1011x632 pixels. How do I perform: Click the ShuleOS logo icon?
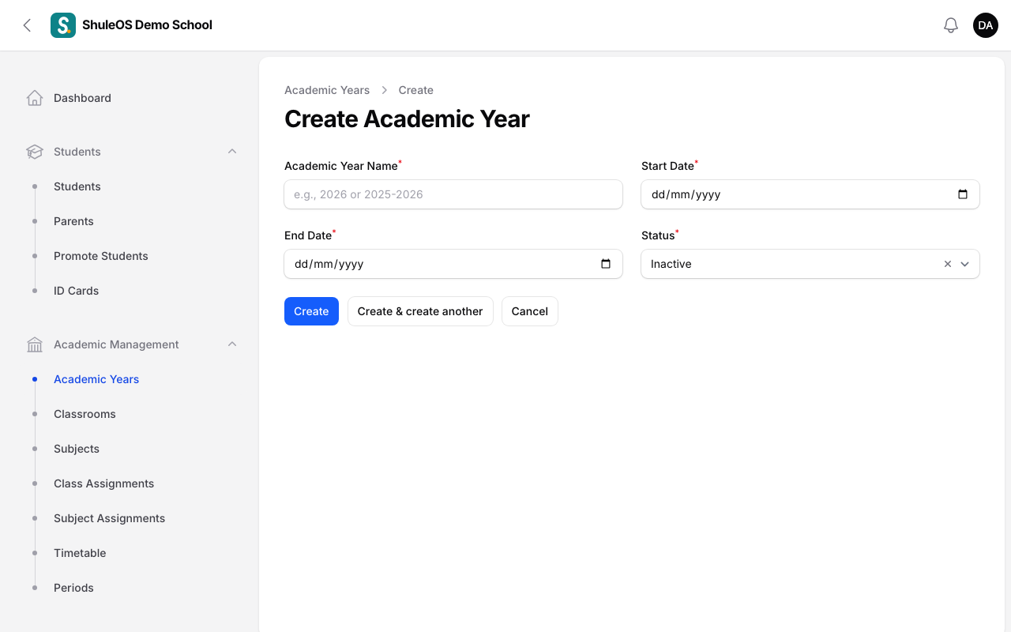click(63, 25)
